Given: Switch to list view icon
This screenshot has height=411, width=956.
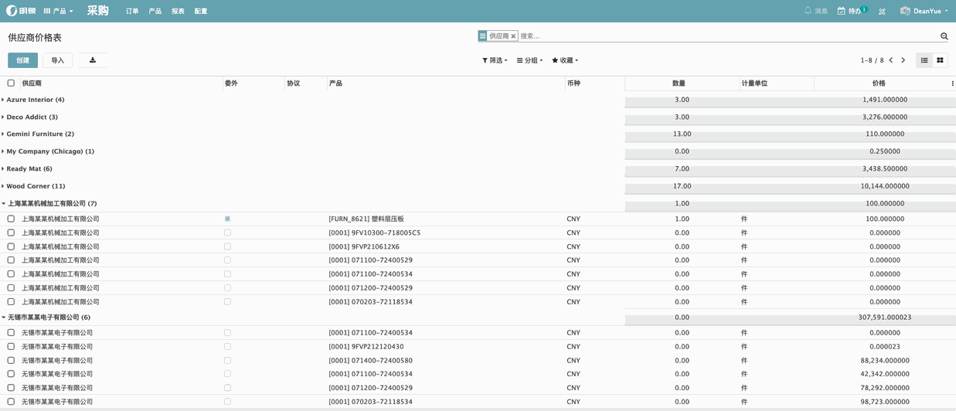Looking at the screenshot, I should (924, 60).
